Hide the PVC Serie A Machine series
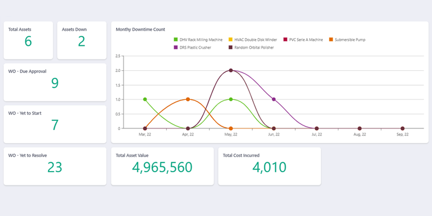Image resolution: width=432 pixels, height=216 pixels. 306,39
